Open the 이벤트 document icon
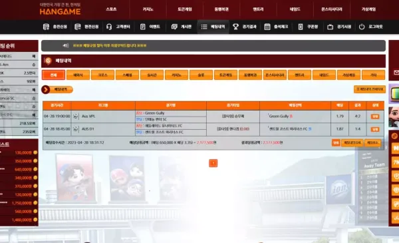This screenshot has width=399, height=243. (143, 27)
